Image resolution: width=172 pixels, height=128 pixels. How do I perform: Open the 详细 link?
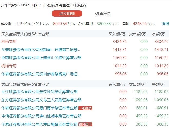(165, 24)
